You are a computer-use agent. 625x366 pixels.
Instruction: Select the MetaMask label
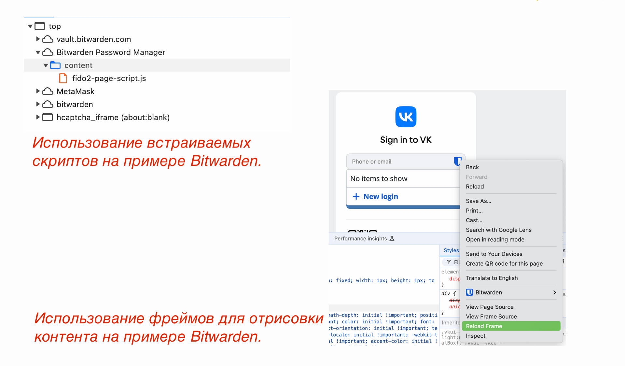coord(76,91)
